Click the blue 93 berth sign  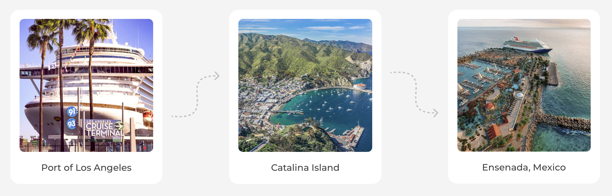[x=71, y=124]
